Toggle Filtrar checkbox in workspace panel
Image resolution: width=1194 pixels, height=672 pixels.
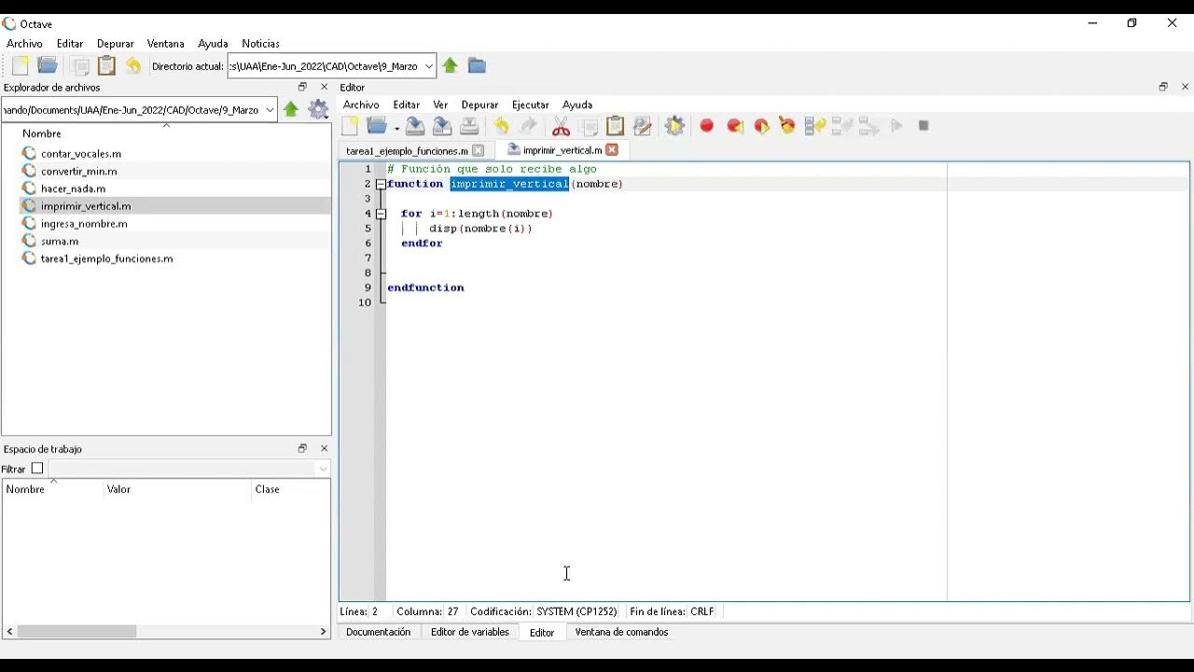click(x=37, y=469)
